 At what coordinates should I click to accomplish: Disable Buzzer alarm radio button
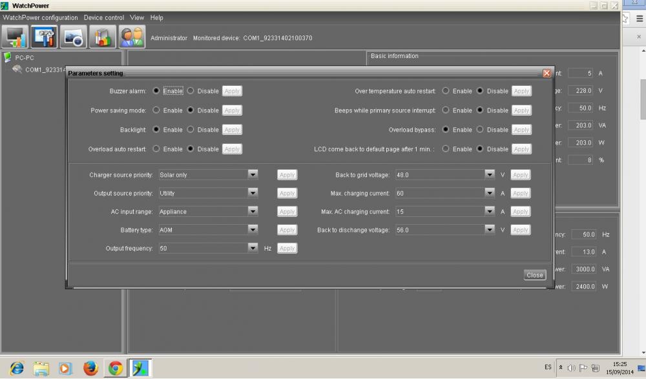click(191, 90)
